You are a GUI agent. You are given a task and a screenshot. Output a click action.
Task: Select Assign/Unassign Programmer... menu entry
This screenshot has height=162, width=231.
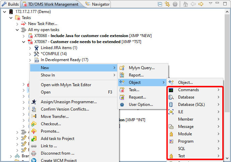pyautogui.click(x=69, y=102)
